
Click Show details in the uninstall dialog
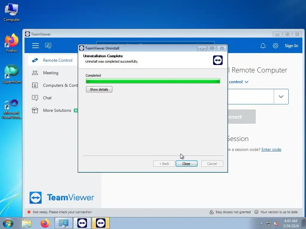pyautogui.click(x=99, y=89)
